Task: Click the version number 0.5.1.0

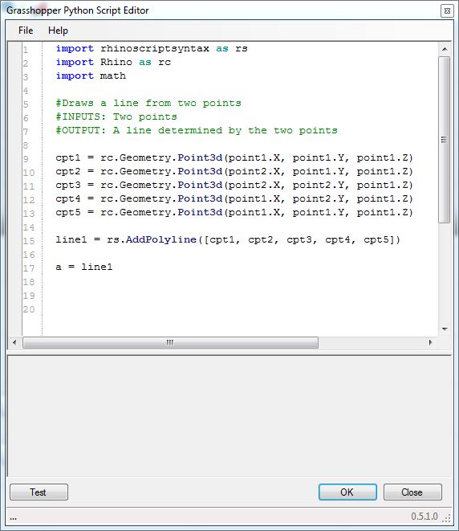Action: [x=424, y=517]
